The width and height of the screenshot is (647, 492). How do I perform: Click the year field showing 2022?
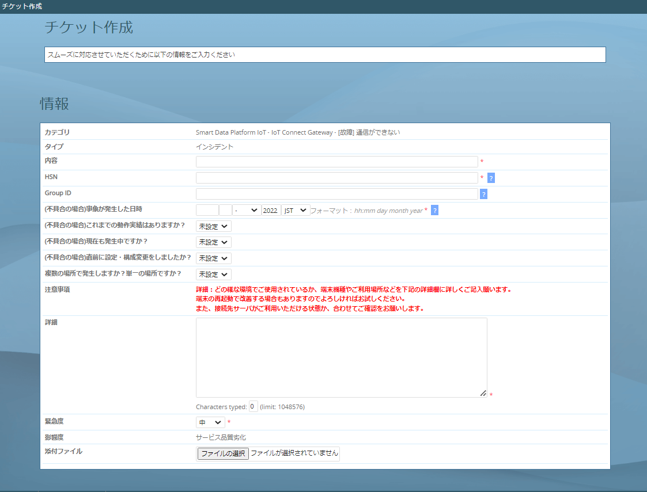pyautogui.click(x=270, y=211)
